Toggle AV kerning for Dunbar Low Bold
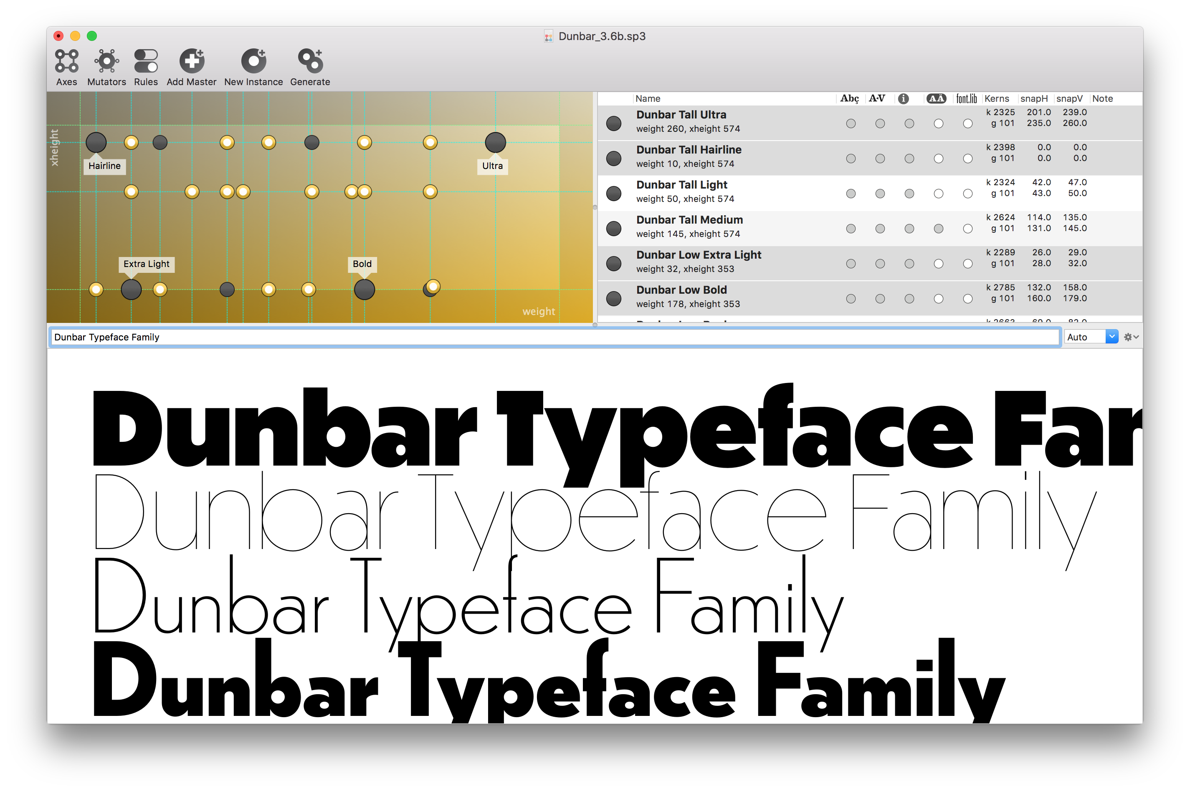This screenshot has height=791, width=1190. pos(880,299)
